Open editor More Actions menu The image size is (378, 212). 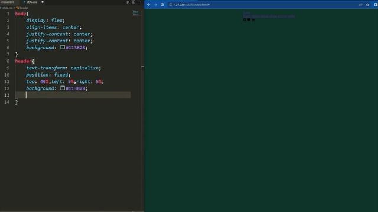pos(139,2)
